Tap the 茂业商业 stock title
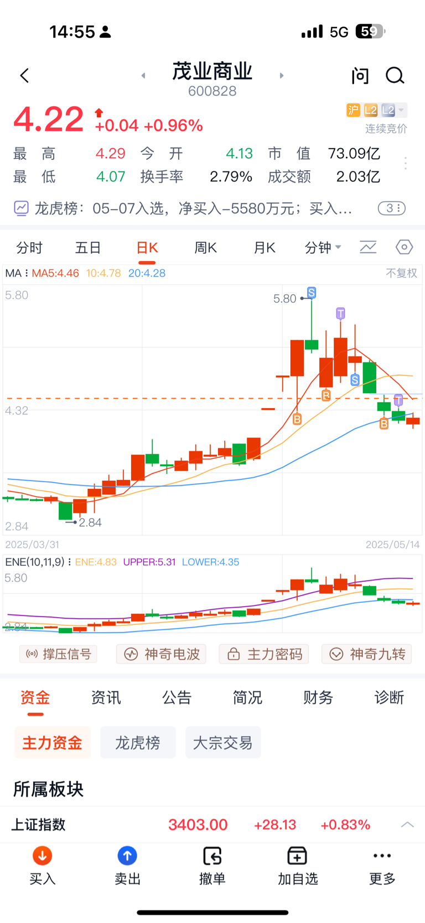The image size is (425, 923). tap(212, 71)
